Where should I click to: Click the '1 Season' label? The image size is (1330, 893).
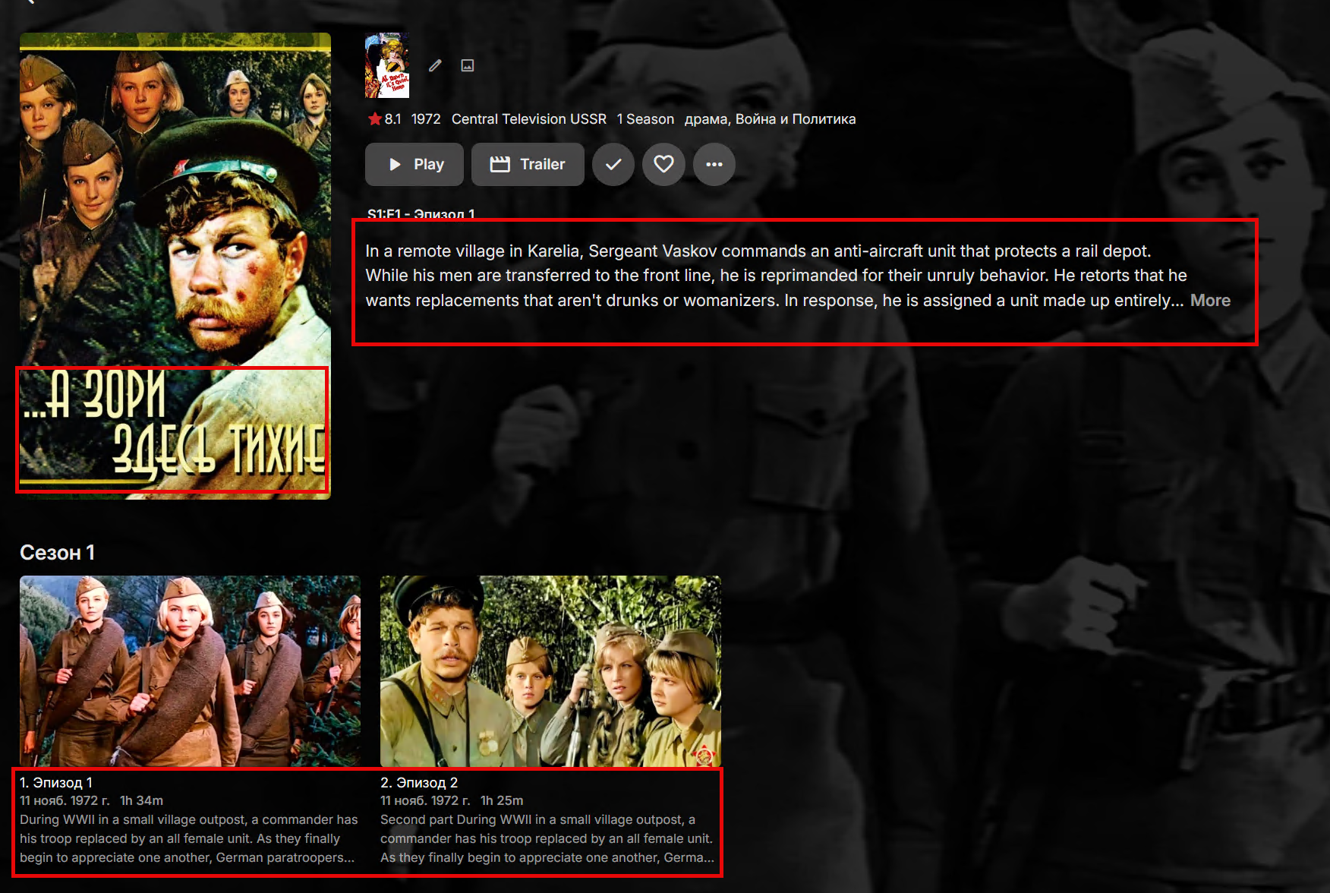click(x=645, y=118)
